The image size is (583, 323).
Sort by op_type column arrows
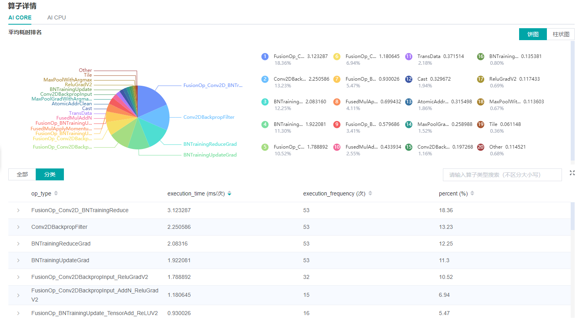(x=56, y=193)
